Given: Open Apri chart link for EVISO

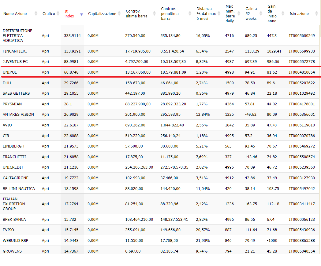Looking at the screenshot, I should [45, 230].
